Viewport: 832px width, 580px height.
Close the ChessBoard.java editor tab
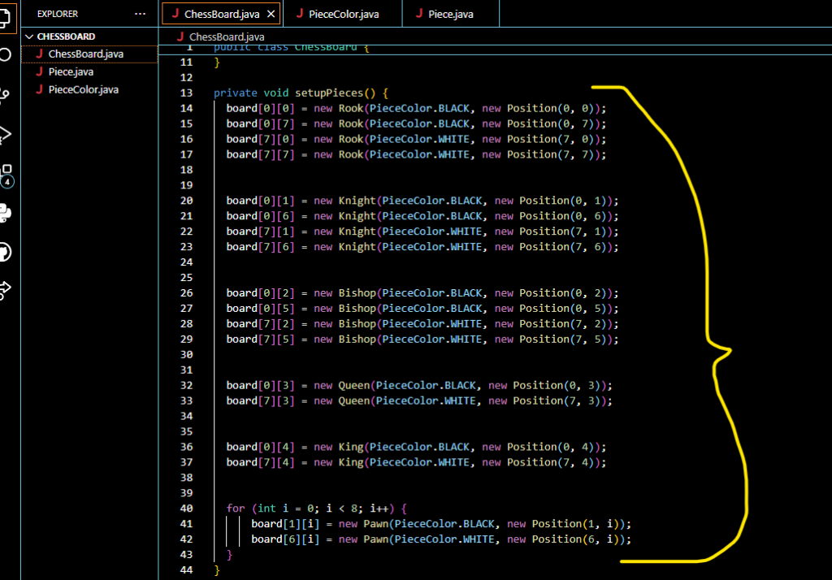[271, 14]
